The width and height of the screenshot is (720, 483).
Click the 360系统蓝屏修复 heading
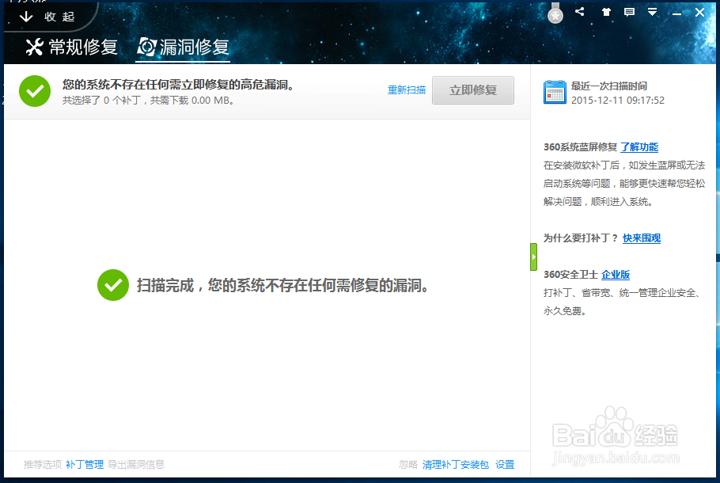click(x=581, y=147)
